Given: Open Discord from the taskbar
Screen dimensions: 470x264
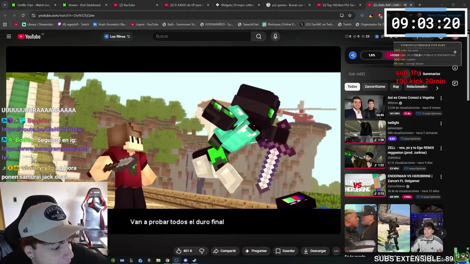Looking at the screenshot, I should coord(185,260).
